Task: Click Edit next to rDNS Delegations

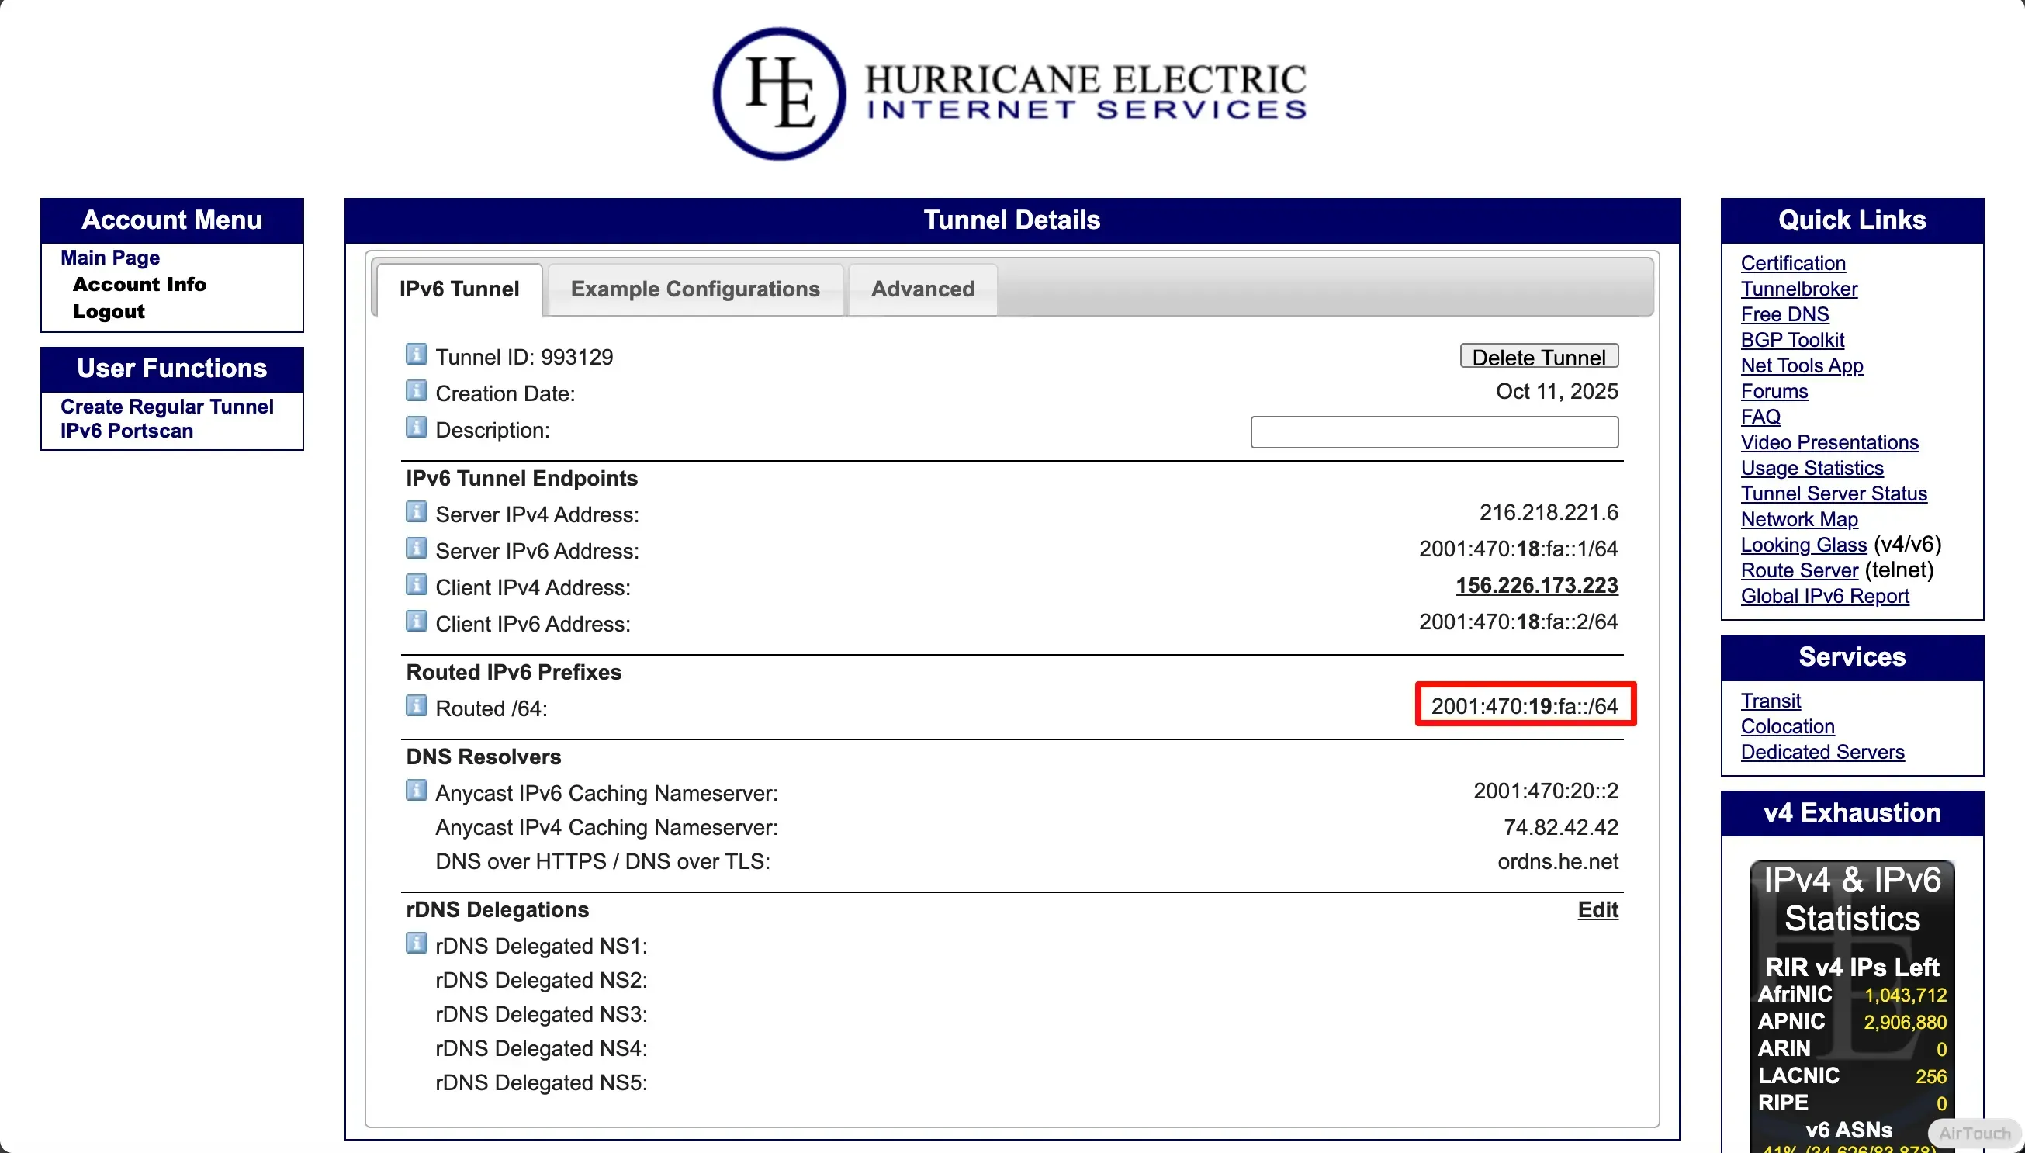Action: point(1597,909)
